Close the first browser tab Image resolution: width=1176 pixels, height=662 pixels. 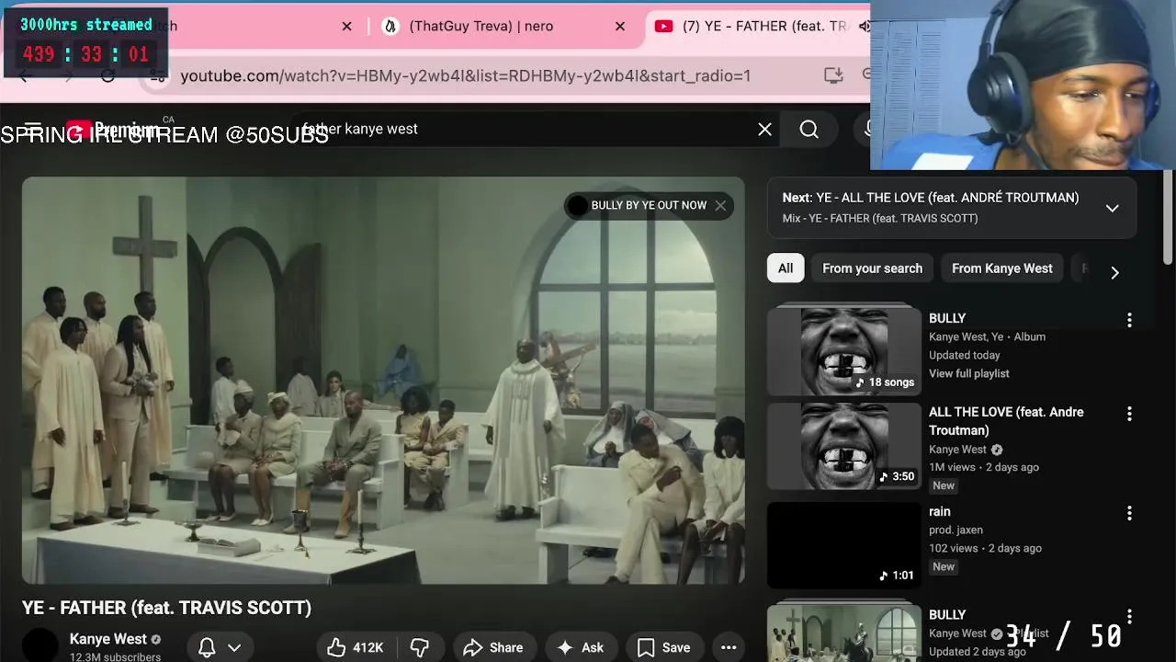click(346, 26)
